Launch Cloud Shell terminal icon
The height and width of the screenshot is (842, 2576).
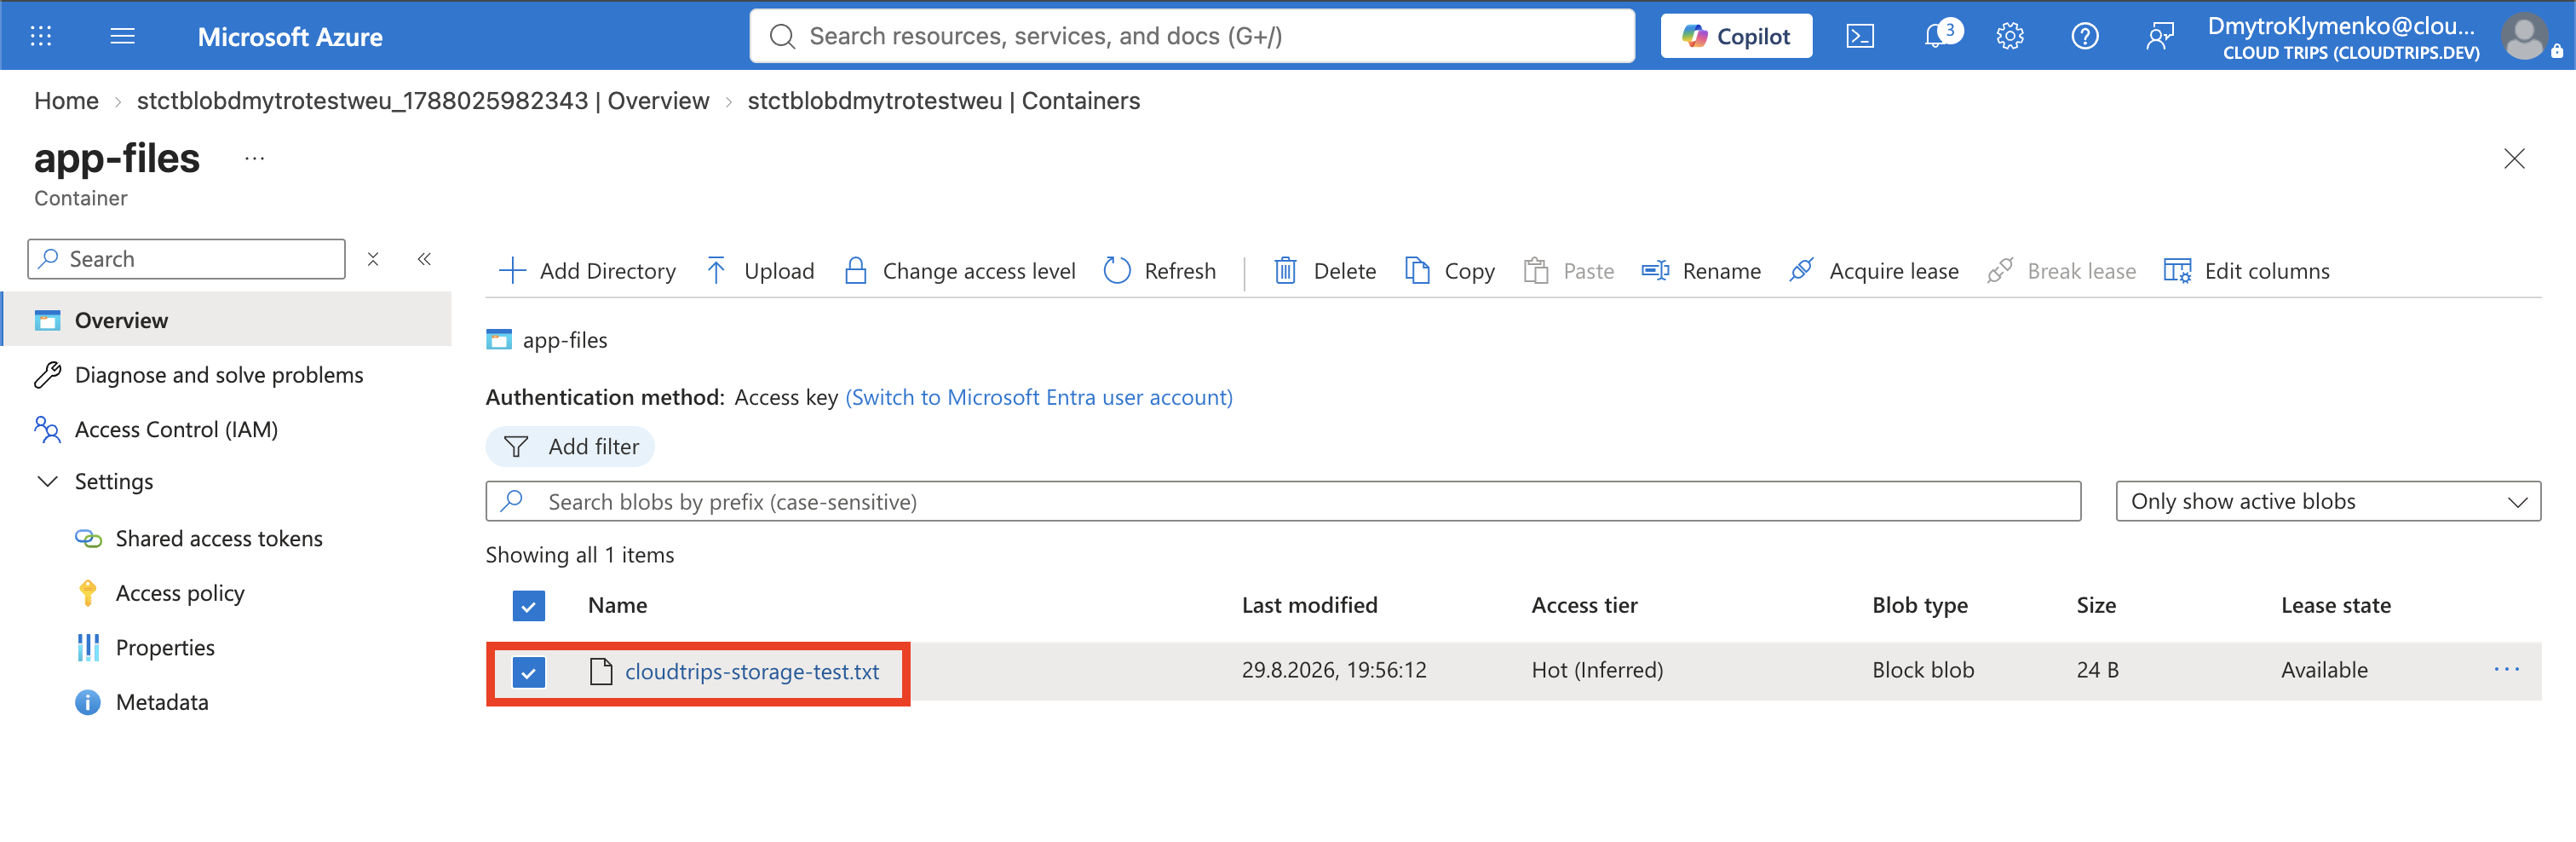click(1859, 36)
